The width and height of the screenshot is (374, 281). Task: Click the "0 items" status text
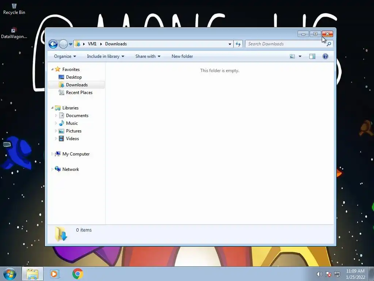click(x=84, y=230)
